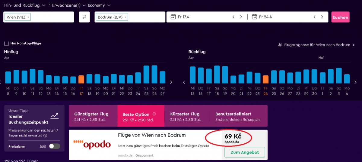Go to next departure date
The height and width of the screenshot is (162, 362).
pyautogui.click(x=241, y=17)
